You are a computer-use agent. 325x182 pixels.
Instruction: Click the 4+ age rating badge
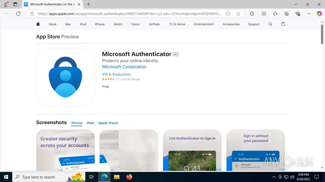tap(176, 54)
